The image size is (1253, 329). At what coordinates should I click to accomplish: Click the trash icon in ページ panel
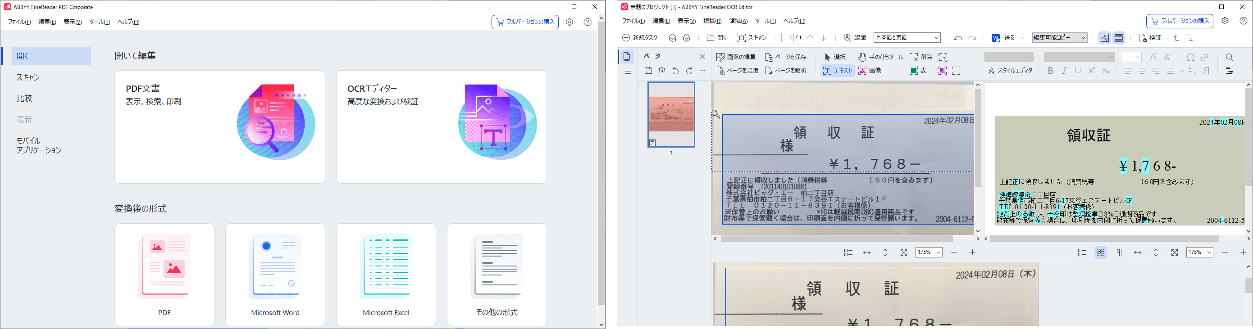point(661,71)
